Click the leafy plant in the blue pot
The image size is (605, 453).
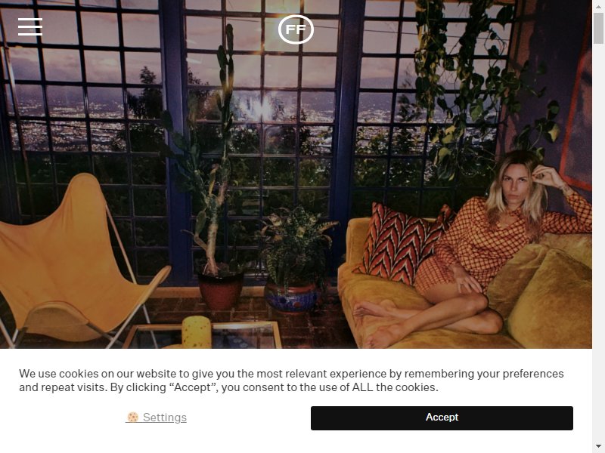pyautogui.click(x=295, y=258)
